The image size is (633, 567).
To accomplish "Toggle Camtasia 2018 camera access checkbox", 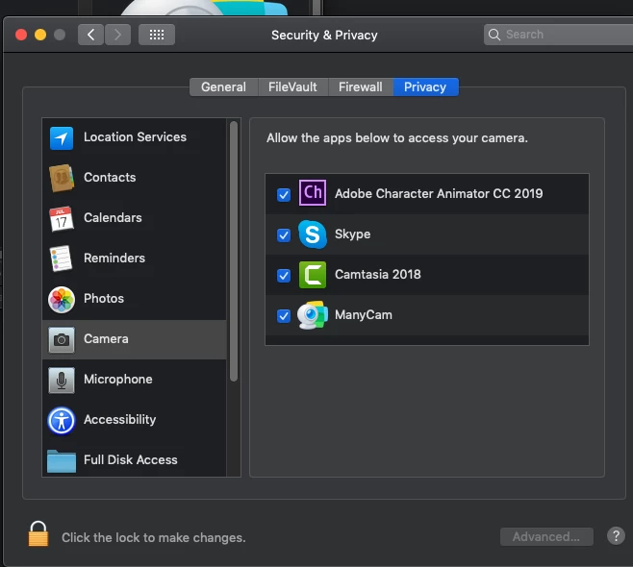I will pyautogui.click(x=284, y=276).
